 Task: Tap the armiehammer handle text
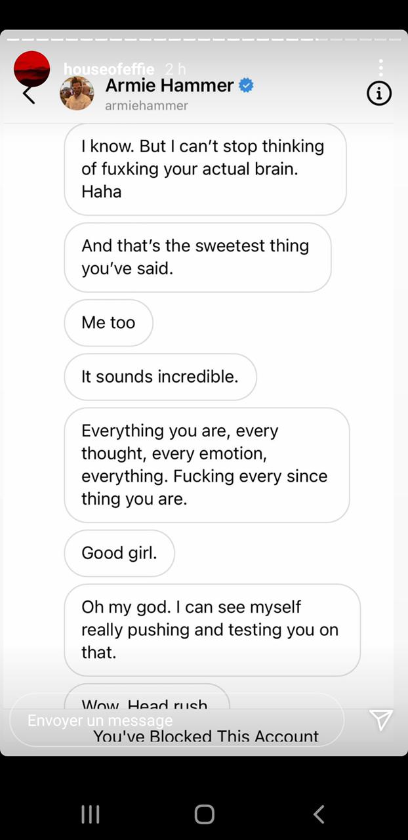click(x=146, y=106)
